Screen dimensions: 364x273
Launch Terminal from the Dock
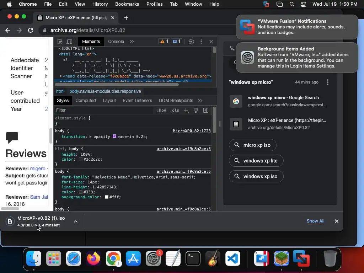click(x=193, y=258)
